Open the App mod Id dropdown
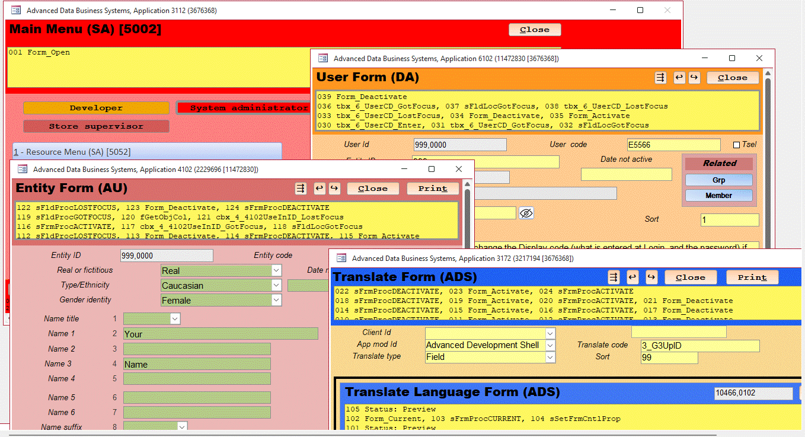The width and height of the screenshot is (805, 437). (x=550, y=345)
